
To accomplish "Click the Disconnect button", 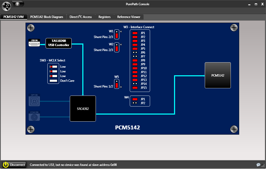I will tap(14, 165).
